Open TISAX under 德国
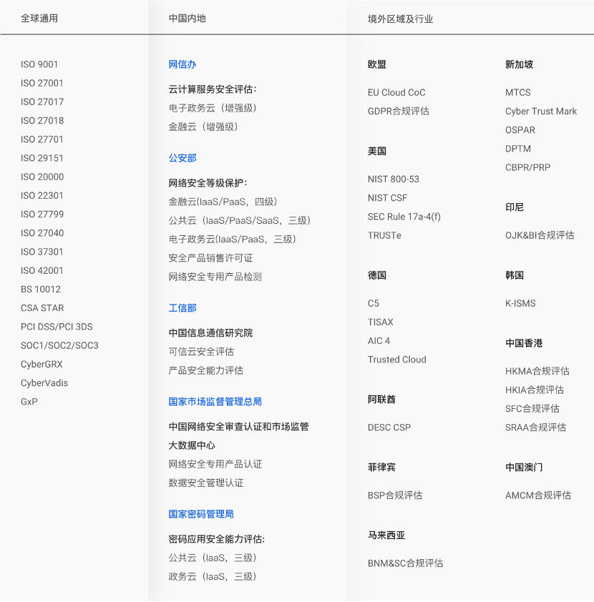This screenshot has height=602, width=594. tap(381, 322)
